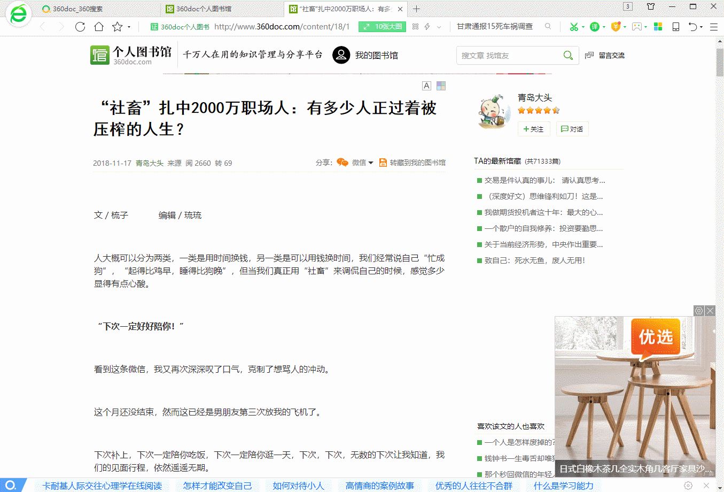
Task: Click the green search magnifier icon
Action: (x=568, y=56)
